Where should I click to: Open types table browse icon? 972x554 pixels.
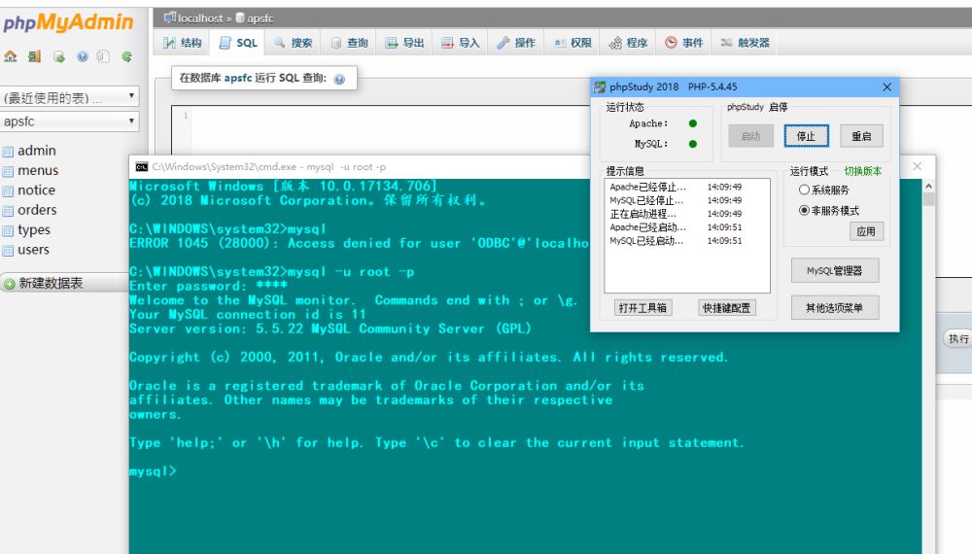[x=8, y=230]
